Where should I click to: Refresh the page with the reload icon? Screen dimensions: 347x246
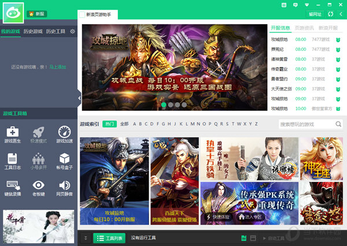pos(331,14)
